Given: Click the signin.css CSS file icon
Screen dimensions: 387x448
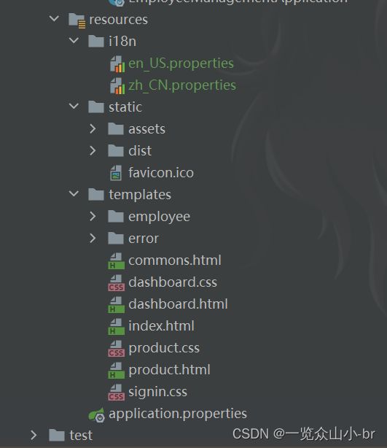Looking at the screenshot, I should [x=116, y=393].
